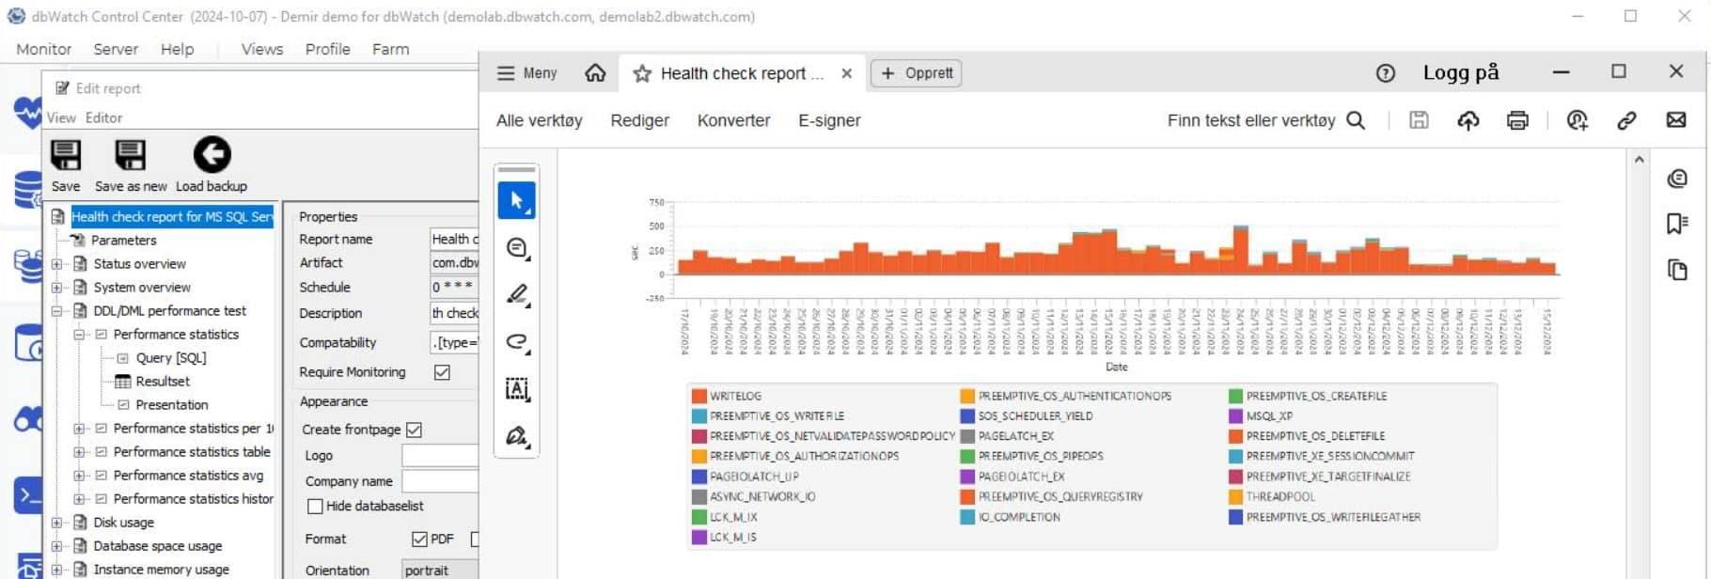Expand the Disk usage node
The width and height of the screenshot is (1711, 579).
tap(57, 523)
